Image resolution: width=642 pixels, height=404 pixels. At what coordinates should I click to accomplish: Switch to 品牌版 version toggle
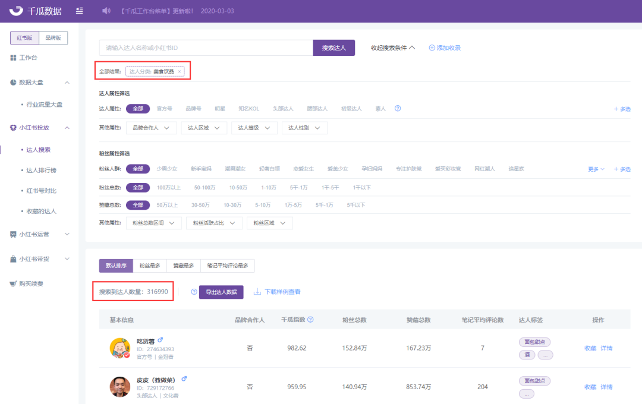[53, 38]
